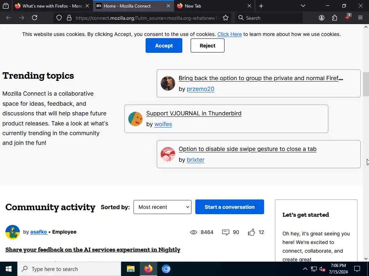Screen dimensions: 369x276
Task: Close the New Tab tab
Action: click(x=249, y=6)
